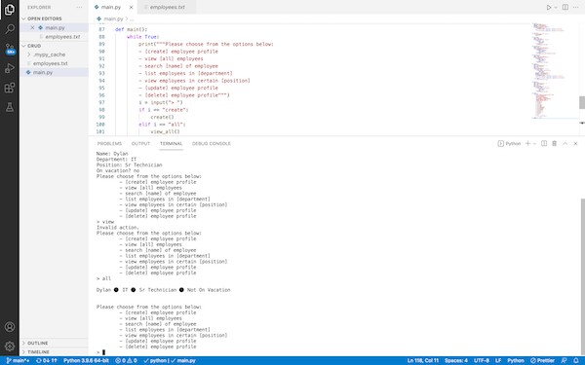Open errors and warnings count in status bar
This screenshot has width=585, height=365.
(126, 360)
